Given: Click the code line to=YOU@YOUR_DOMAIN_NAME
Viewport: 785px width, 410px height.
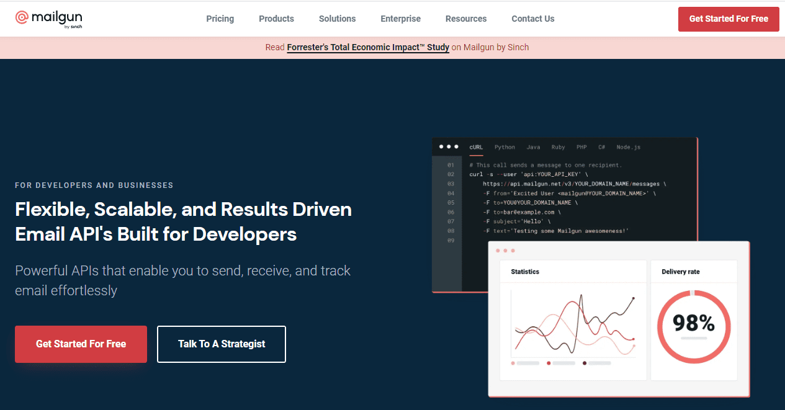Looking at the screenshot, I should click(531, 203).
